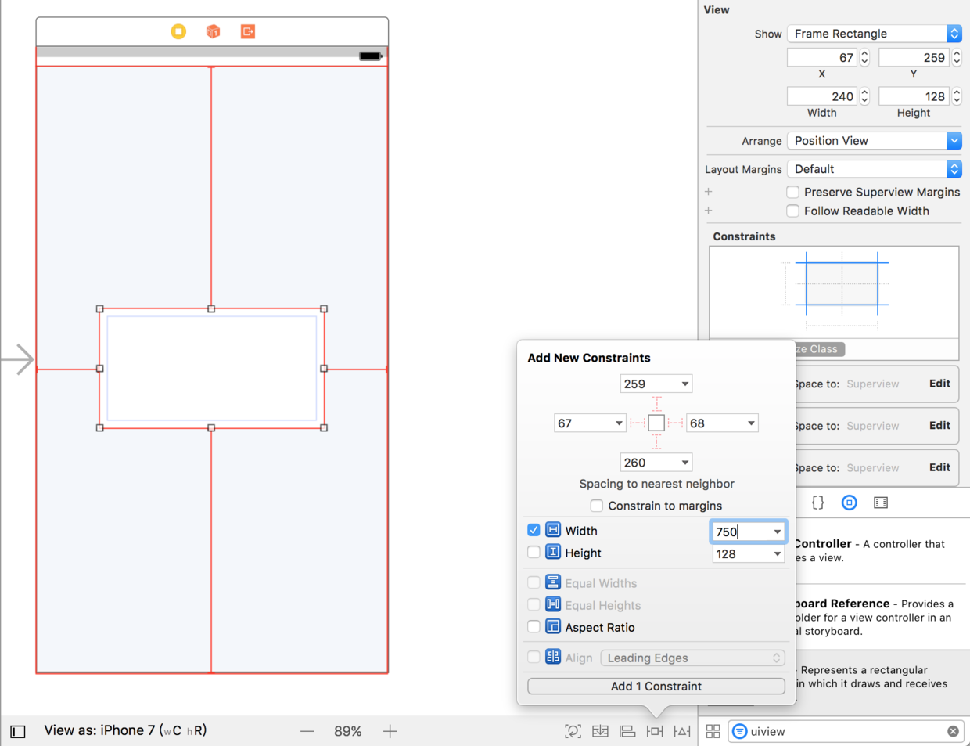
Task: Zoom in with the plus icon
Action: 390,731
